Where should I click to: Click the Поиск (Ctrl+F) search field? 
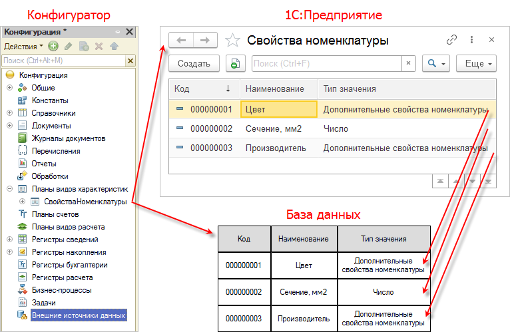tap(327, 63)
